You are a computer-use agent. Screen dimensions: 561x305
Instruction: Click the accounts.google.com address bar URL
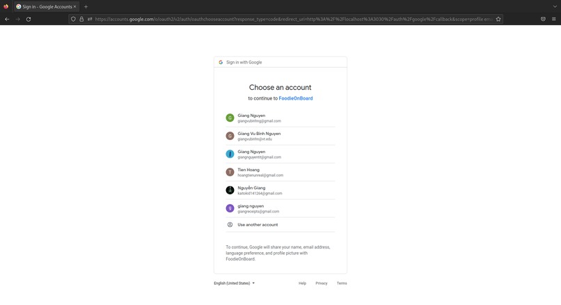pos(294,19)
